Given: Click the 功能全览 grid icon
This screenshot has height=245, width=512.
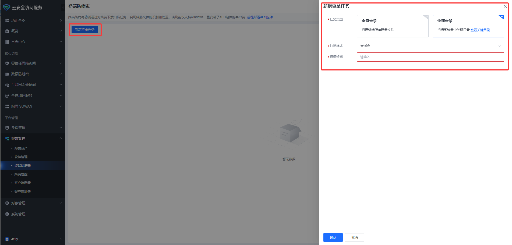Looking at the screenshot, I should [x=7, y=20].
